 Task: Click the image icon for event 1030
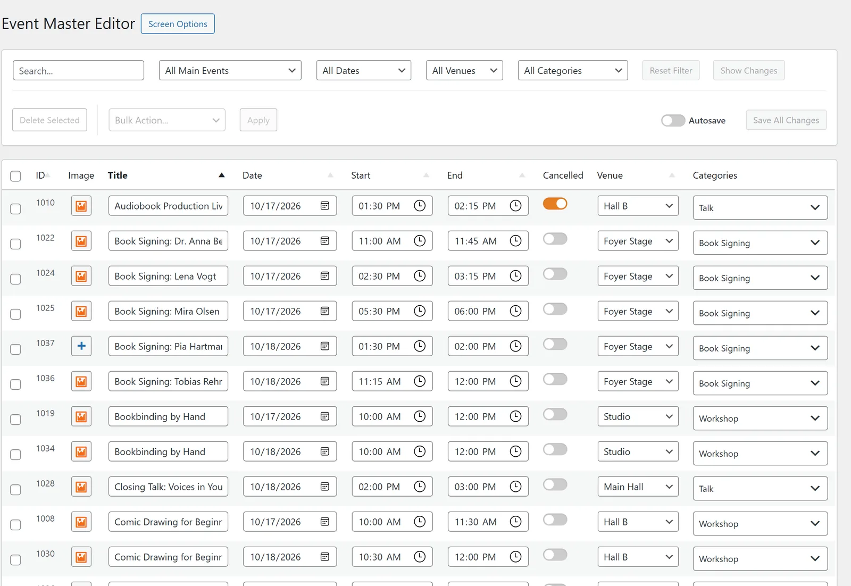pos(81,557)
